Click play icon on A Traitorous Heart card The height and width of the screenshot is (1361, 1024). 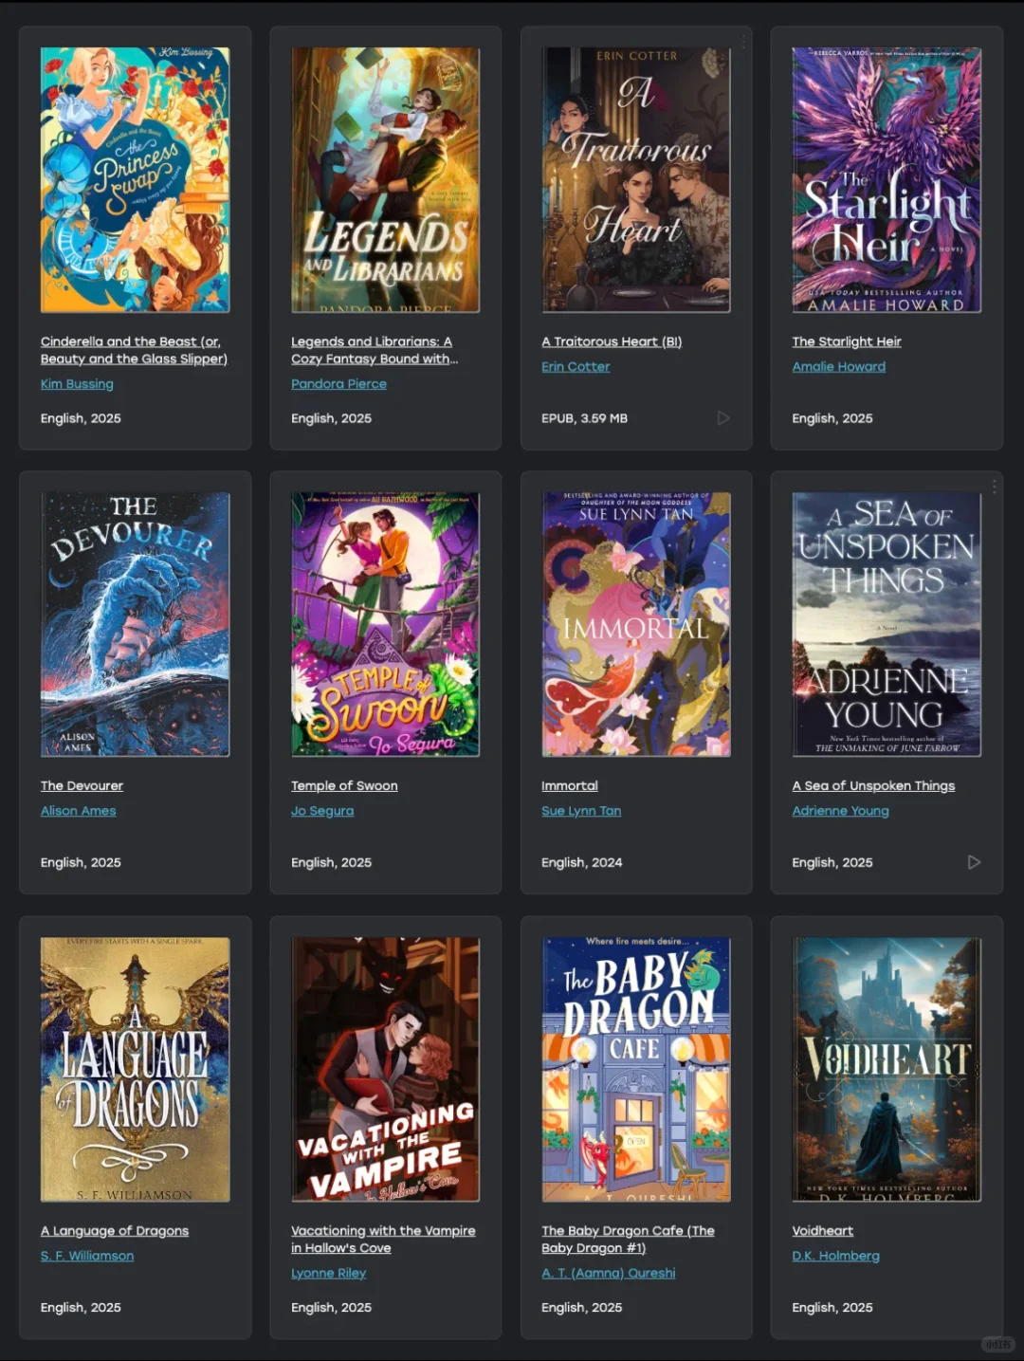coord(723,418)
